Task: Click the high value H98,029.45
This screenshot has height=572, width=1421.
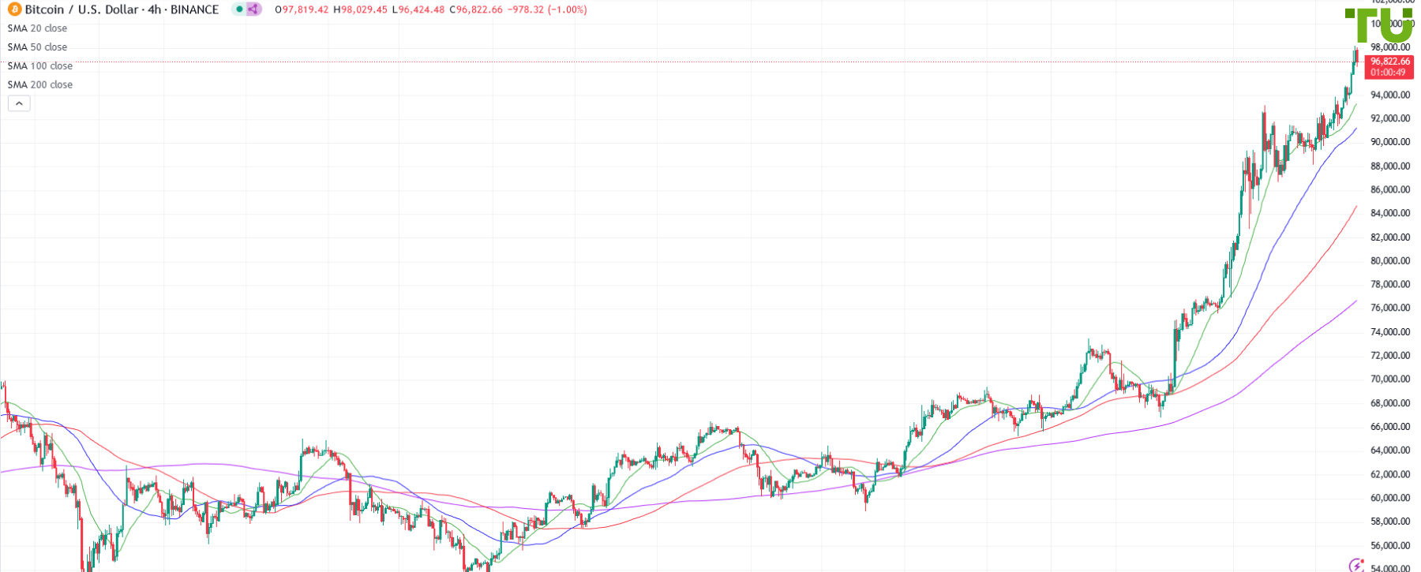Action: click(360, 9)
